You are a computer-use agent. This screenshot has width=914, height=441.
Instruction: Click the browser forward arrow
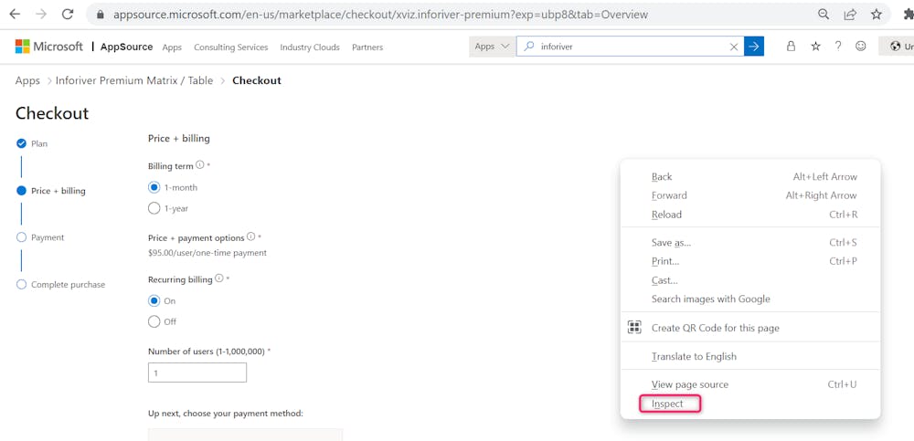pos(41,14)
